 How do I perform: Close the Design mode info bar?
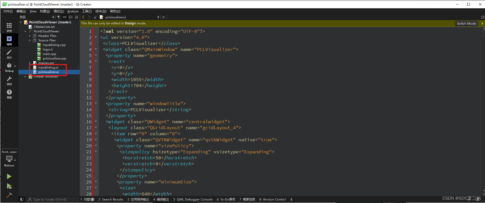click(482, 23)
